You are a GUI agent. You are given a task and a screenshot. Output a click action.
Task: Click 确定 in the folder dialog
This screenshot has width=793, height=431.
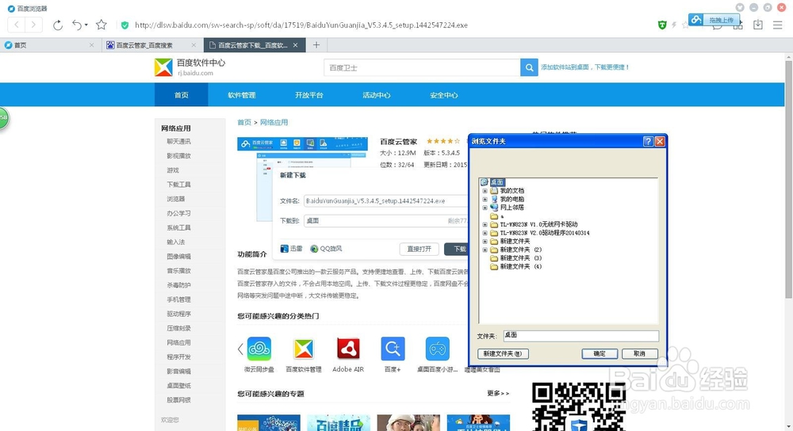click(600, 353)
